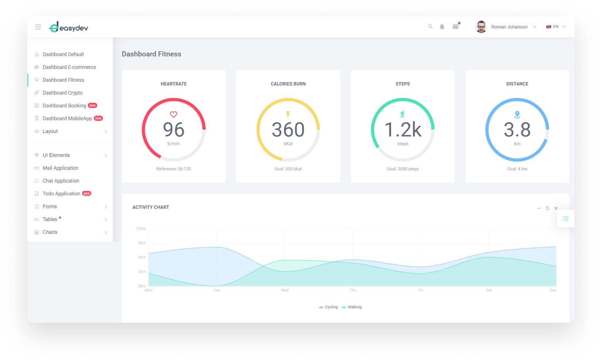The width and height of the screenshot is (602, 361).
Task: Click the UK flag icon
Action: point(548,27)
